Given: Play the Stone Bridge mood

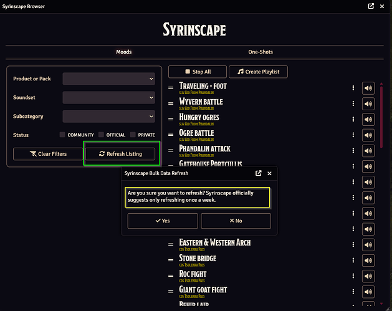Looking at the screenshot, I should click(x=368, y=261).
